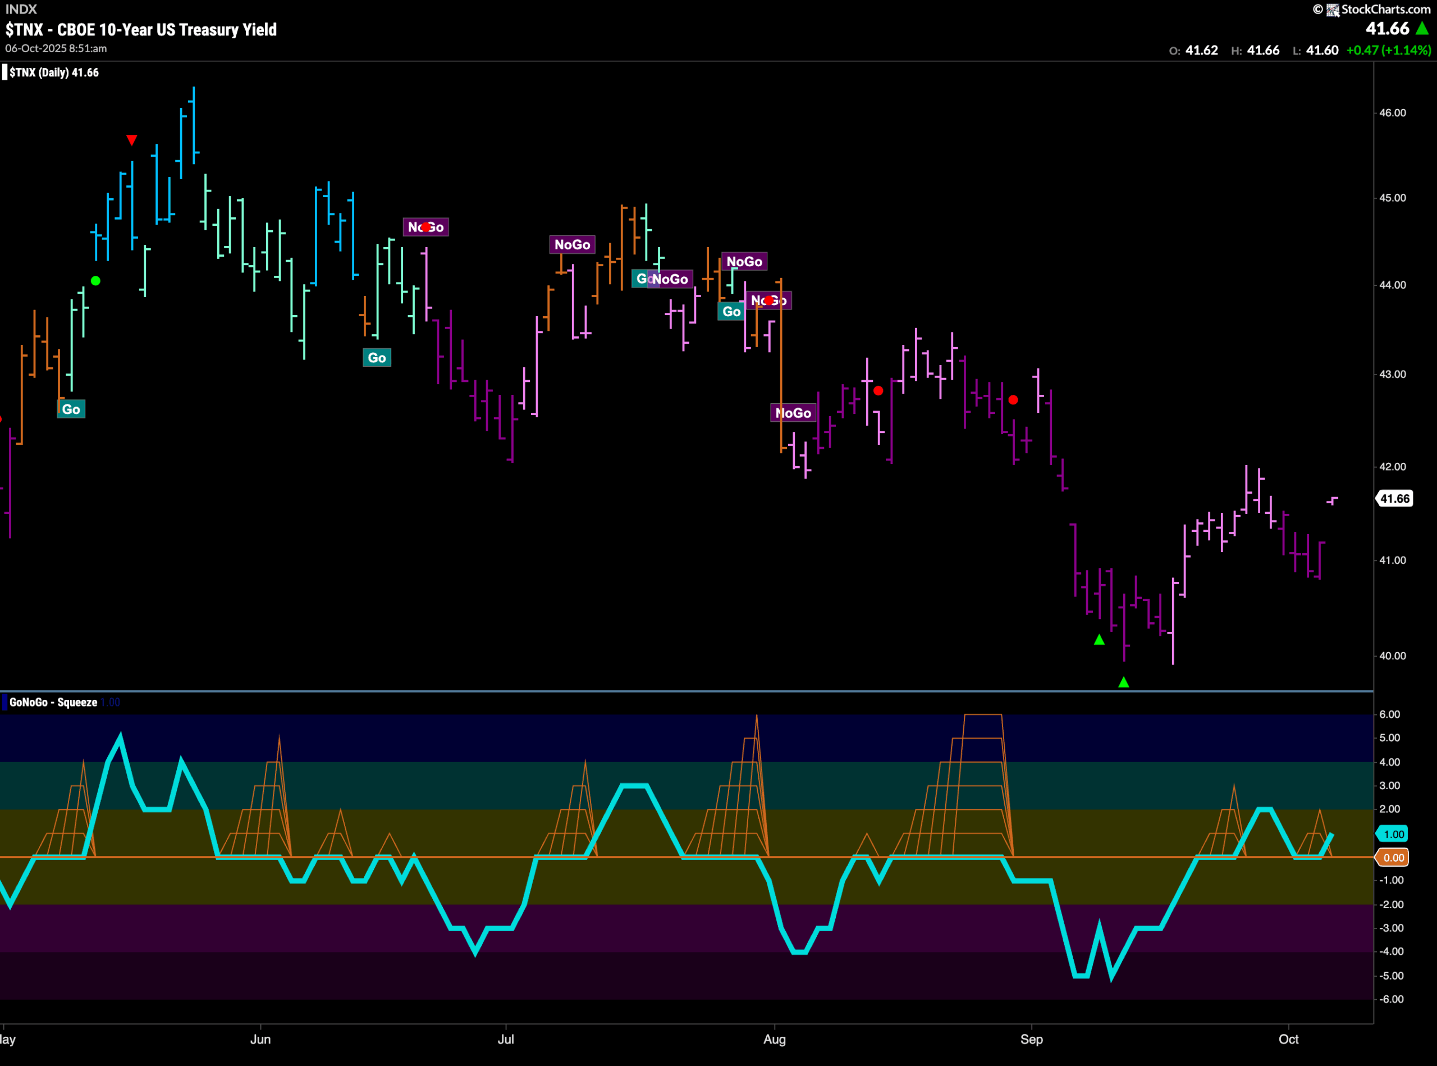
Task: Click the cyan 1.00 oscillator value tag
Action: 1393,833
